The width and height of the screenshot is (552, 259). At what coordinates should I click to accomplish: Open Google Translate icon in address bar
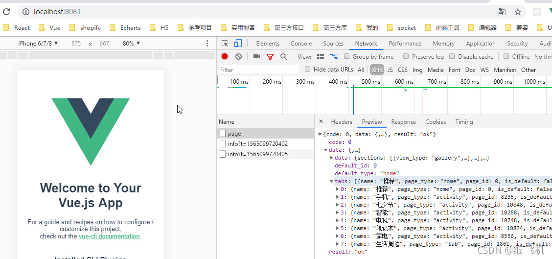point(502,12)
